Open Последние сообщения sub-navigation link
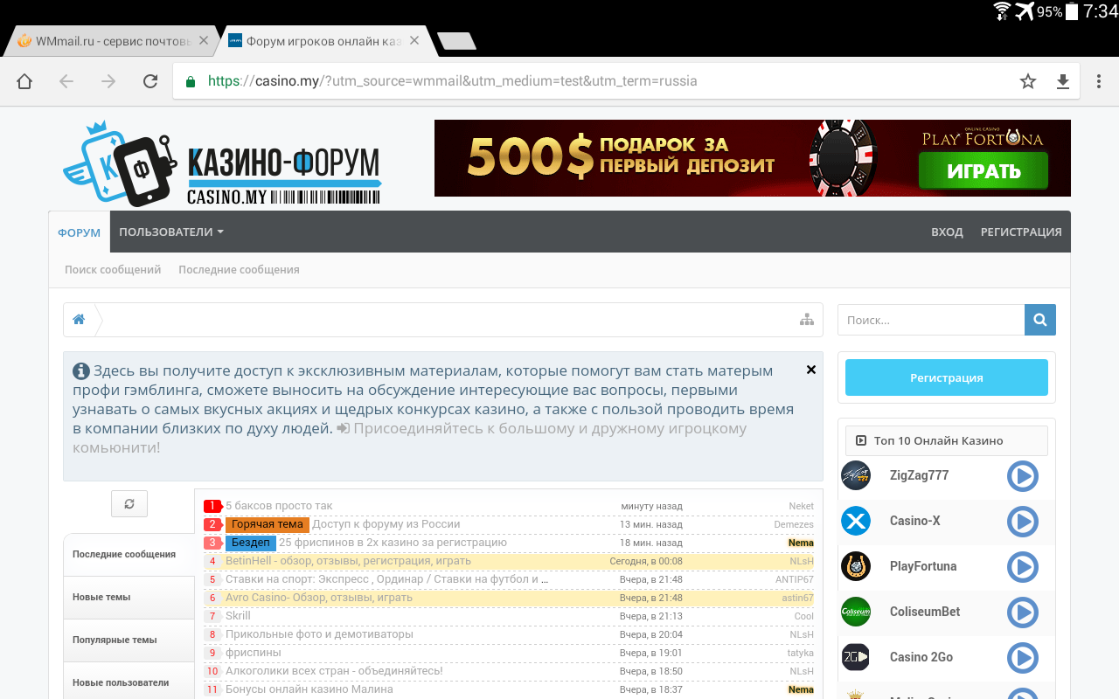This screenshot has height=699, width=1119. 239,270
